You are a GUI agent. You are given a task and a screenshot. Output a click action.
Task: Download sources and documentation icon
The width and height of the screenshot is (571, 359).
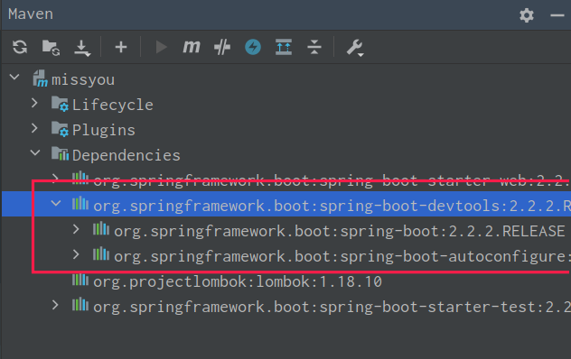pyautogui.click(x=82, y=48)
